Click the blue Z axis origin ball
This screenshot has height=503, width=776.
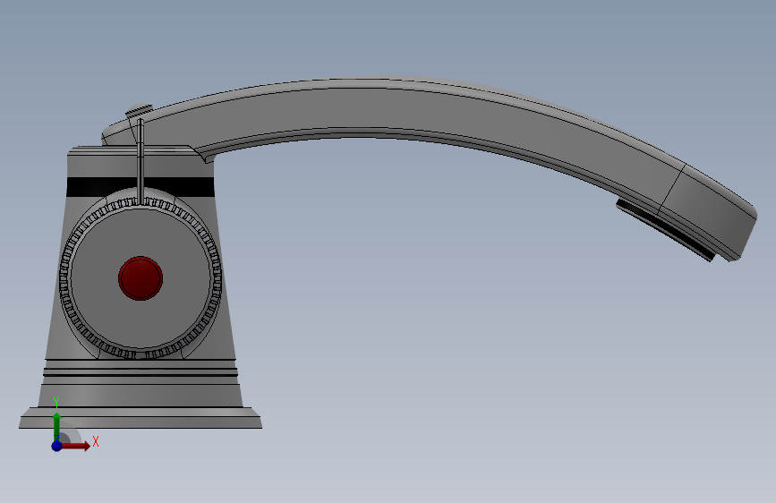(x=56, y=446)
